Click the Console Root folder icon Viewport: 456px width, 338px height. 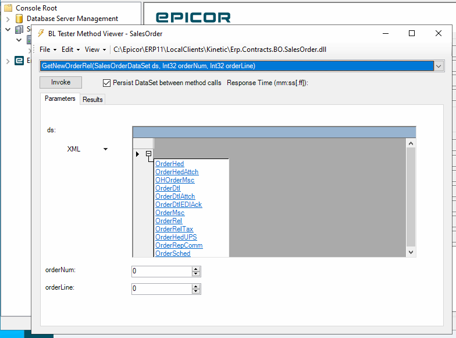click(x=8, y=8)
